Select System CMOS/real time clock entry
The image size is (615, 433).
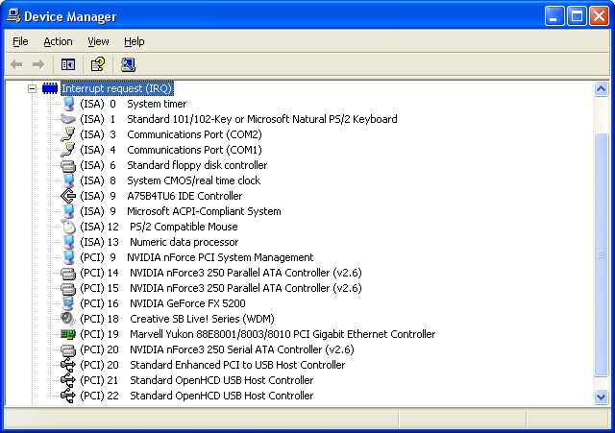click(x=170, y=180)
